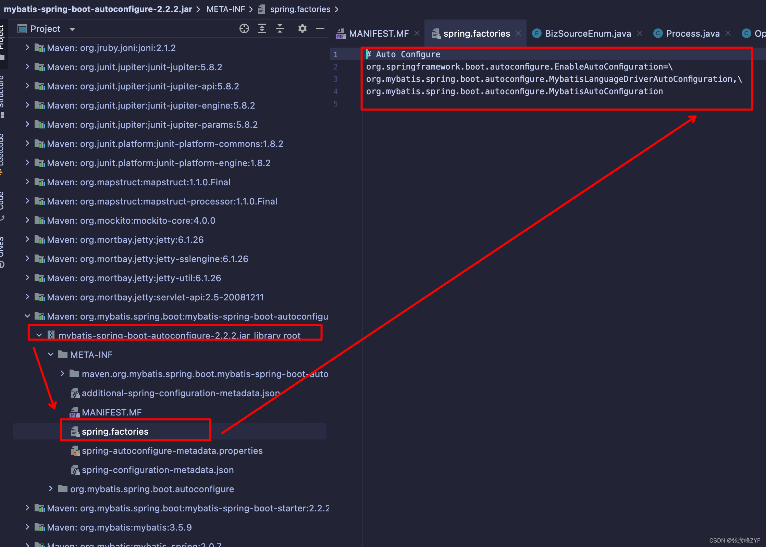766x547 pixels.
Task: Open the Project view dropdown arrow
Action: tap(72, 29)
